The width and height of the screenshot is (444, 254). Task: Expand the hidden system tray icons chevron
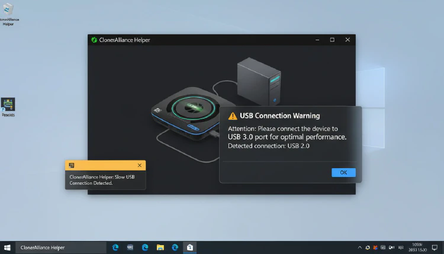(360, 247)
